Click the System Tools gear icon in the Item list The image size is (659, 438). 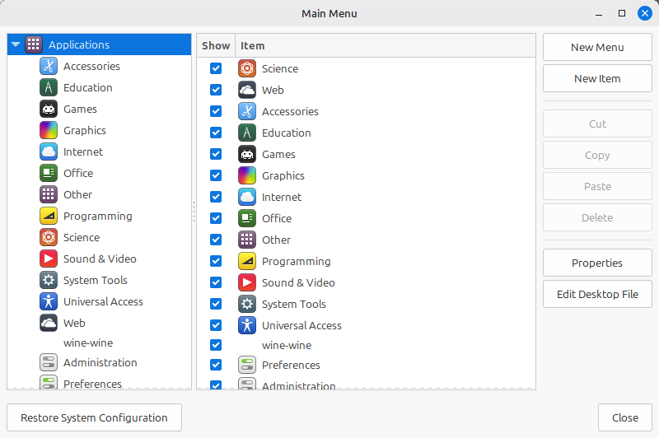[247, 304]
